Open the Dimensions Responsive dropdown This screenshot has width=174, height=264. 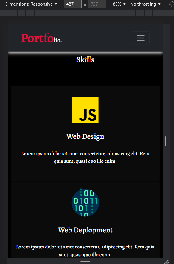click(31, 4)
